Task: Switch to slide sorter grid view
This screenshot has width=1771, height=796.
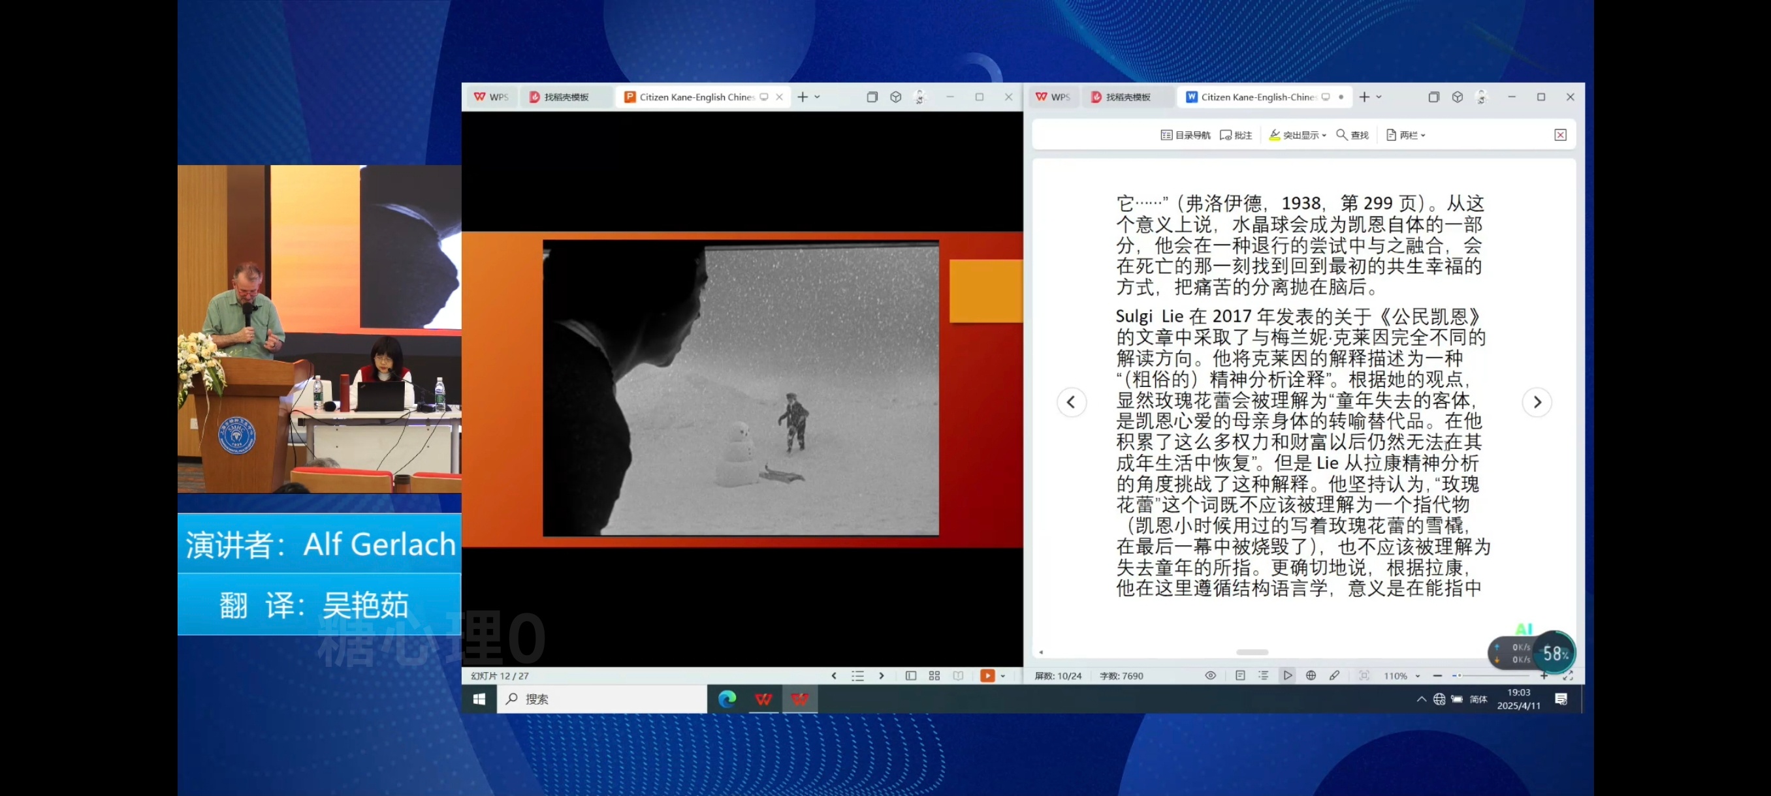Action: click(934, 676)
